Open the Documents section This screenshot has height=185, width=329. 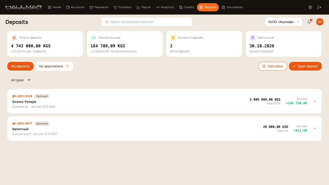[232, 7]
